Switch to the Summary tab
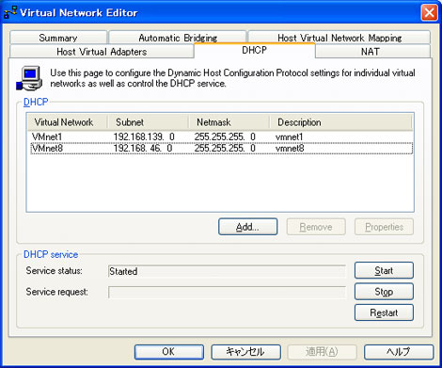This screenshot has width=442, height=368. [x=58, y=38]
